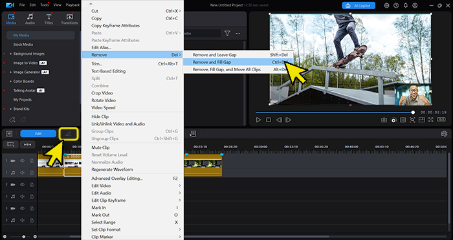Stop the preview playback
453x240 pixels.
click(x=269, y=120)
